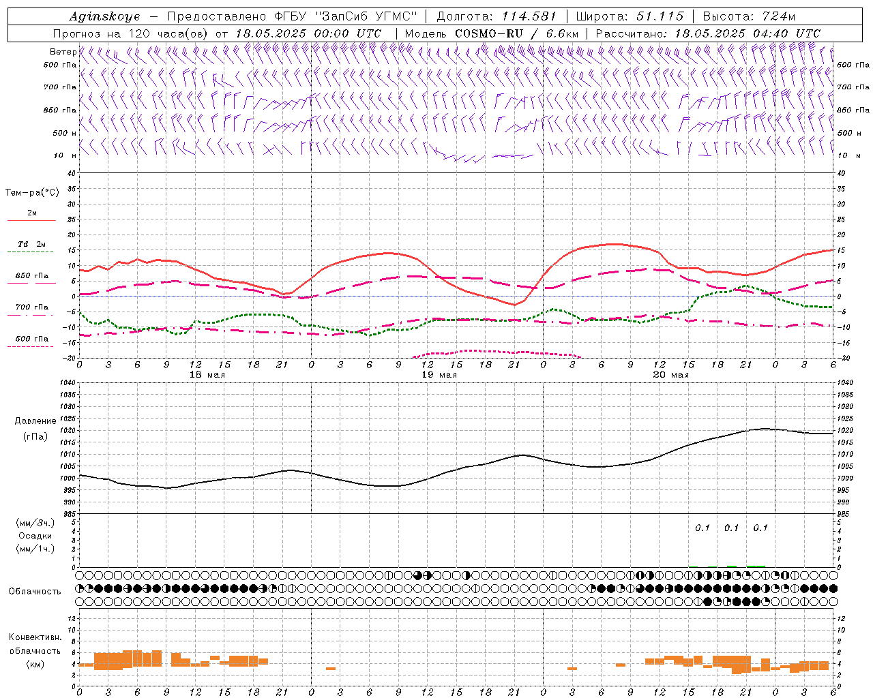The height and width of the screenshot is (698, 873).
Task: Click the Td 2м dew point legend entry
Action: [x=32, y=244]
